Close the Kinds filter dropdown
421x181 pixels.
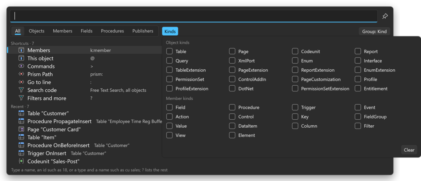[x=170, y=31]
